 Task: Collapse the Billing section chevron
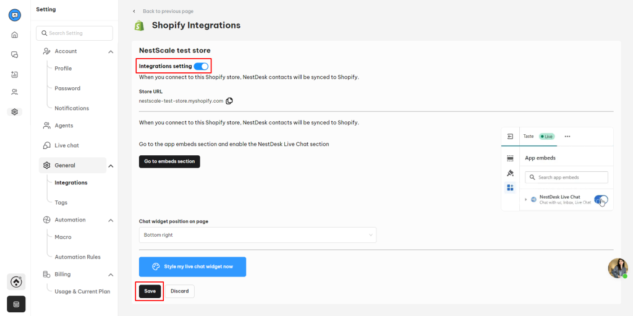111,275
